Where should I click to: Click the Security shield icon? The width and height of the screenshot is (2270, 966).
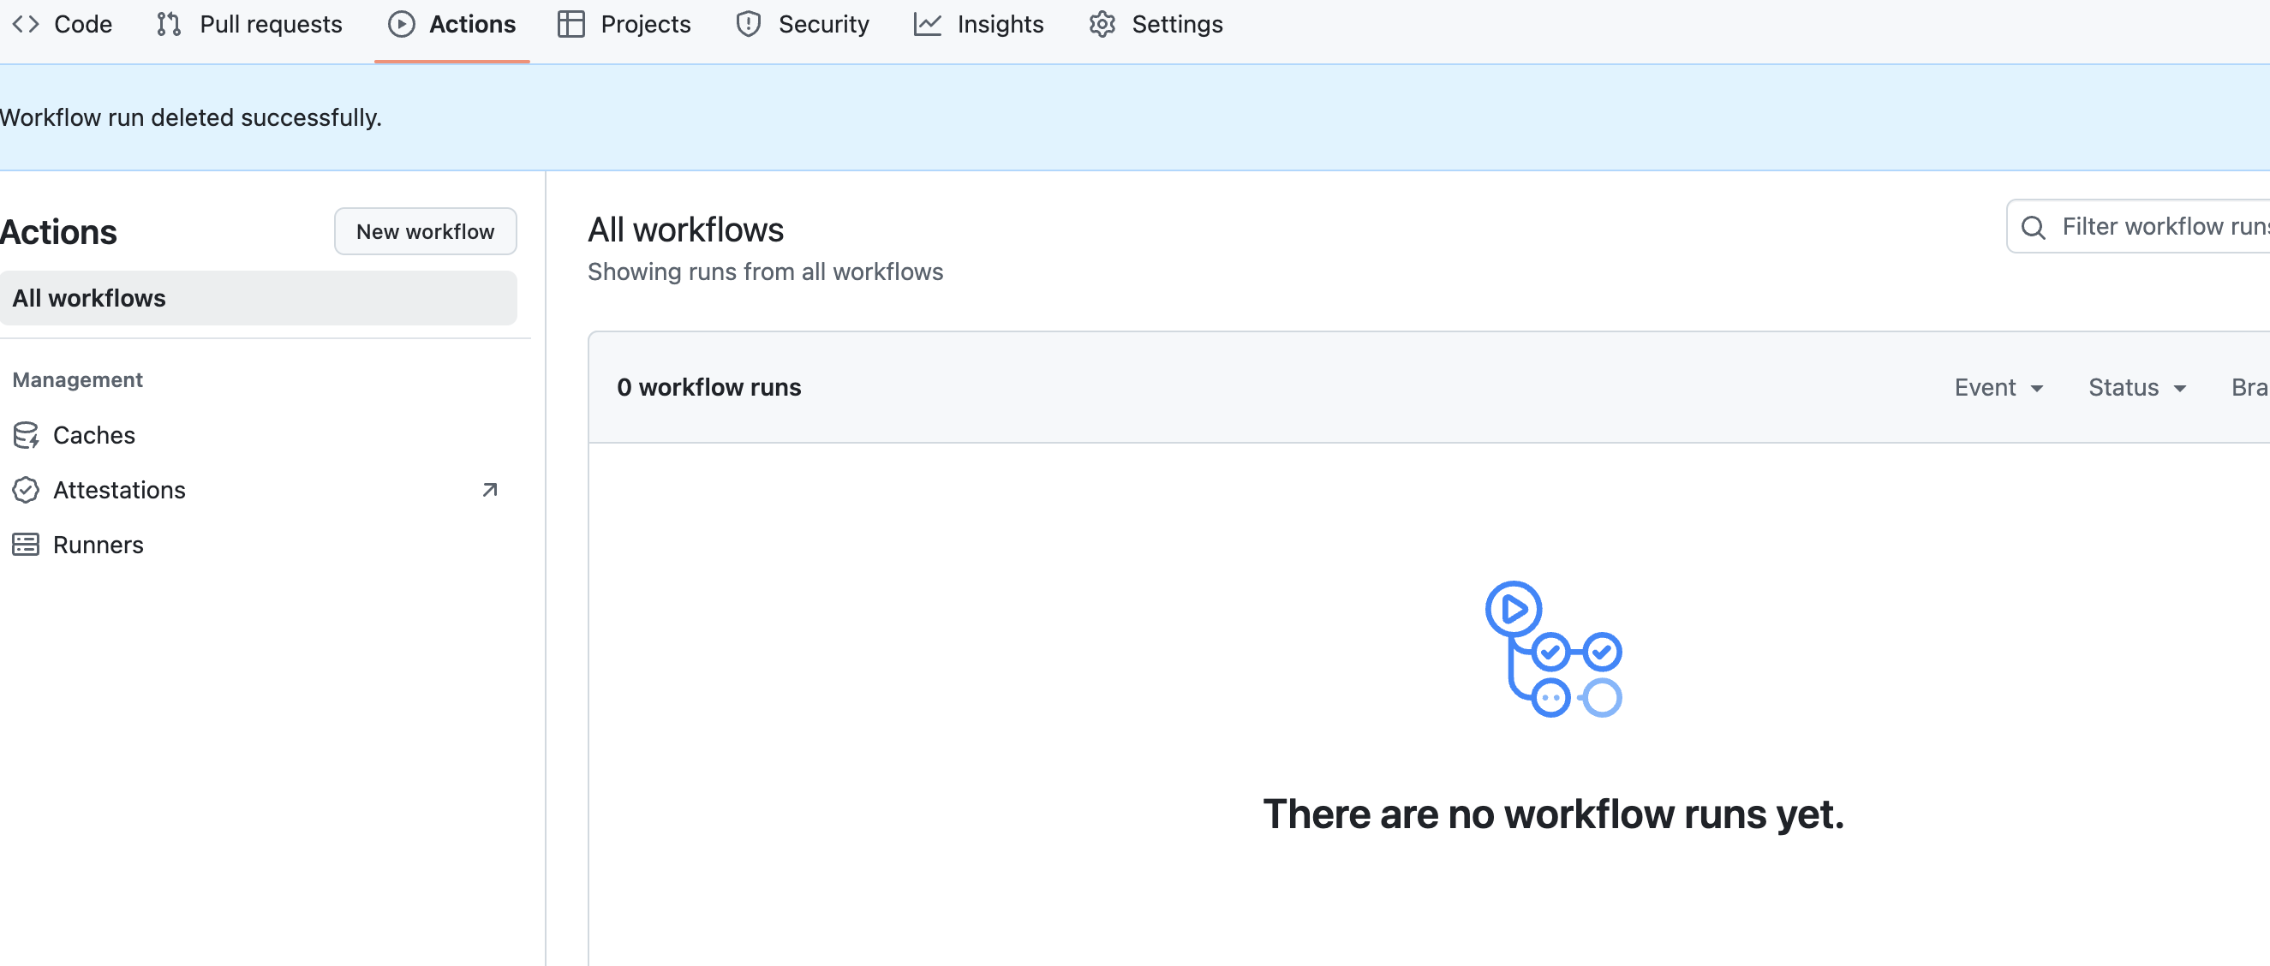[x=748, y=24]
